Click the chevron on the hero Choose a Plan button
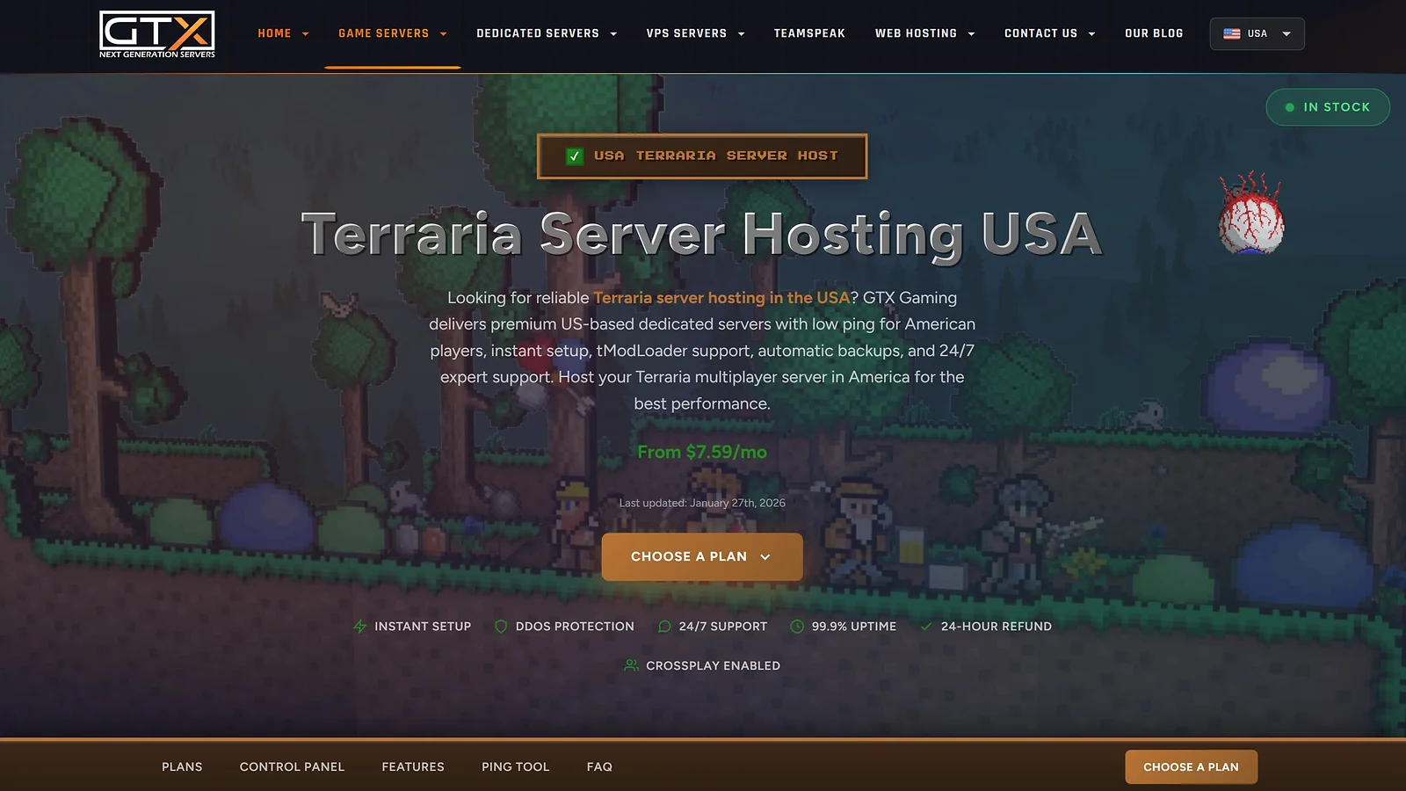Viewport: 1406px width, 791px height. tap(765, 557)
